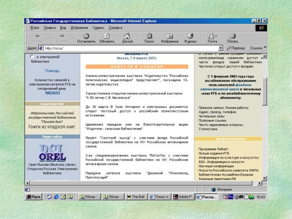292x219 pixels.
Task: Open the explorer magnifier quick launch icon
Action: [70, 197]
